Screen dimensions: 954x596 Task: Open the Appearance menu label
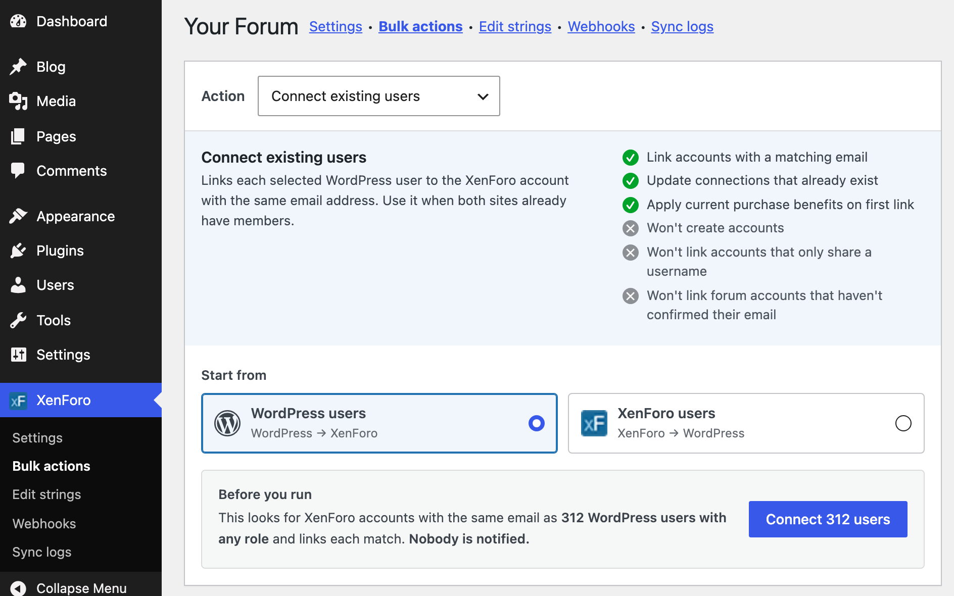pos(76,216)
